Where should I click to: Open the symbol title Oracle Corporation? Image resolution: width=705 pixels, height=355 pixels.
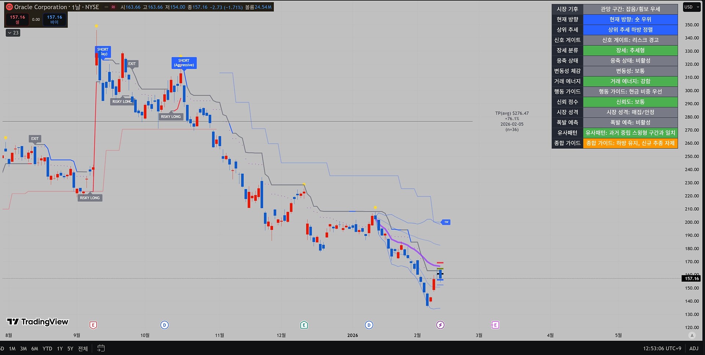(40, 7)
